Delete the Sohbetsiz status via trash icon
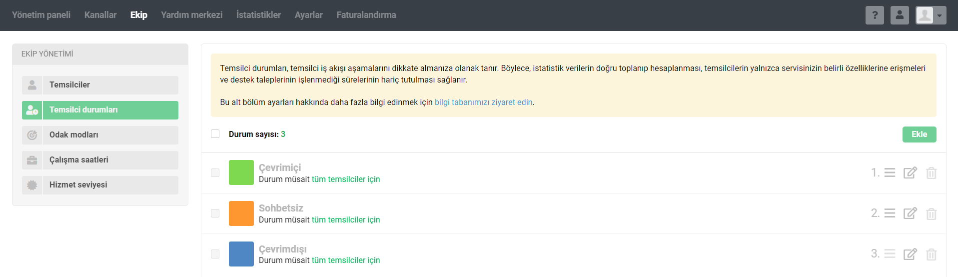This screenshot has height=277, width=958. (931, 214)
